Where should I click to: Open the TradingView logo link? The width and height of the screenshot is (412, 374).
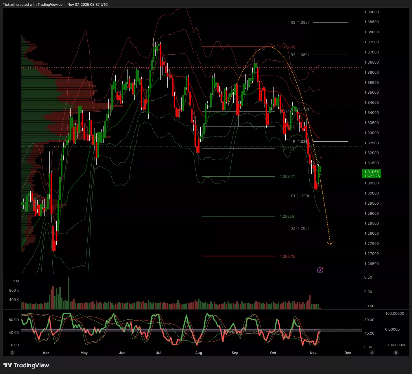26,365
